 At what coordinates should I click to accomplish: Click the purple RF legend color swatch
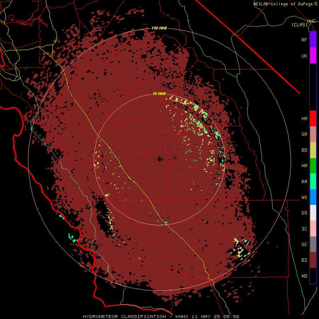point(313,40)
